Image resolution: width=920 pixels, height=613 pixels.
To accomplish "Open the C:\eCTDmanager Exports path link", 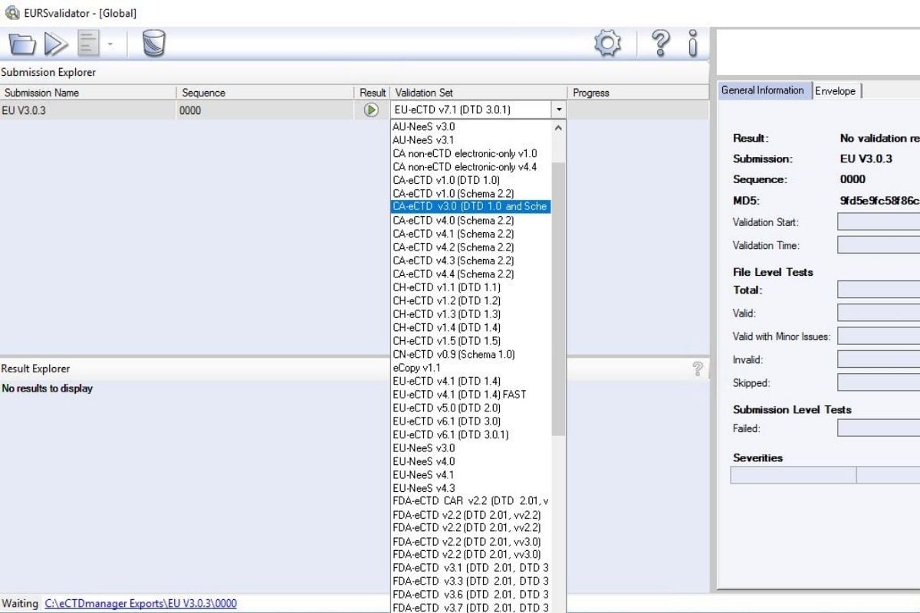I will pyautogui.click(x=140, y=604).
